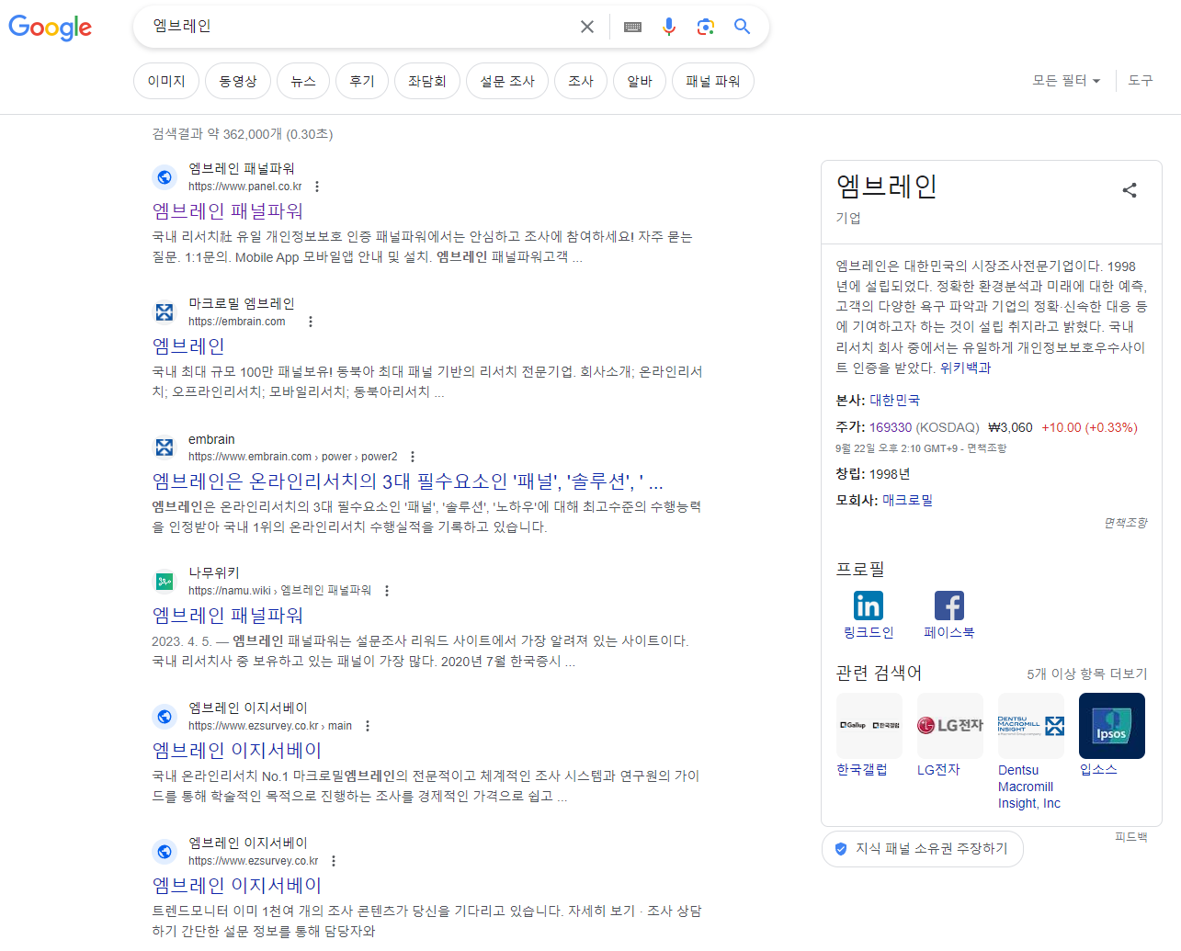
Task: Open the 온라인리서치의 3대 필수요소 result
Action: [407, 481]
